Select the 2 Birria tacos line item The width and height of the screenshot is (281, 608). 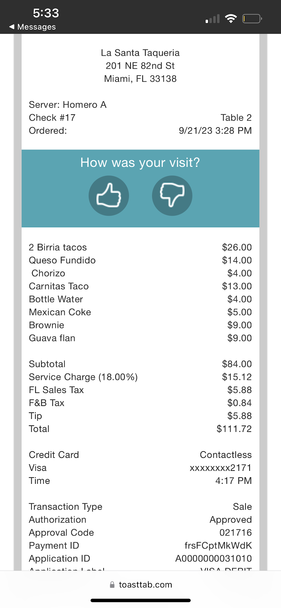pos(58,247)
